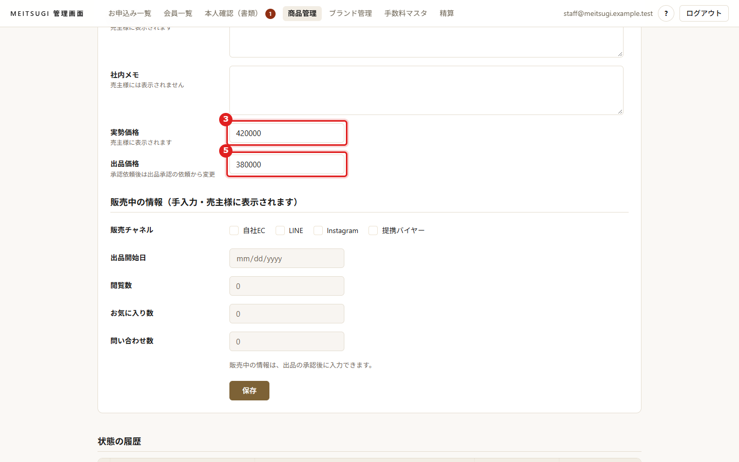The height and width of the screenshot is (462, 739).
Task: Switch to ブランド管理
Action: [351, 13]
